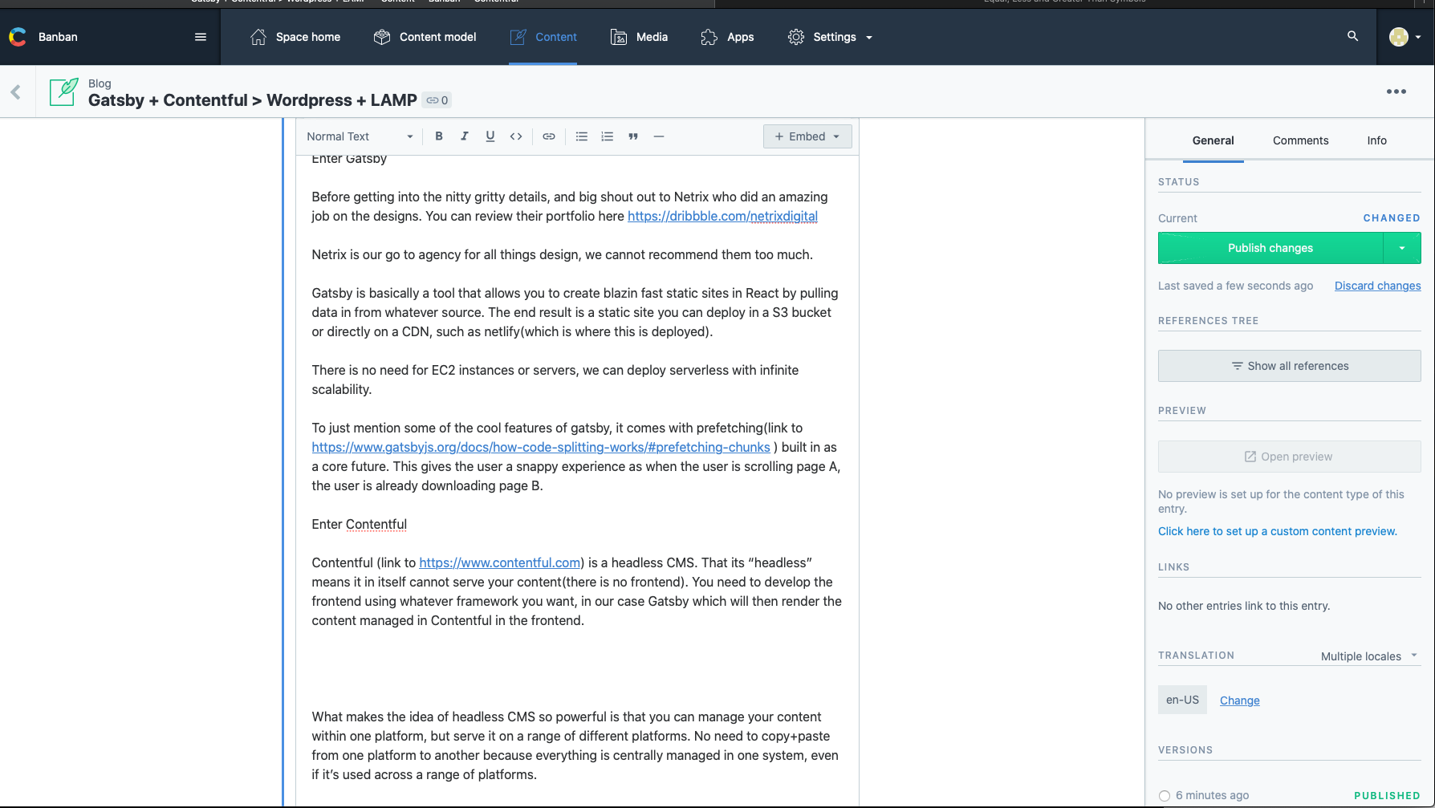Expand the Settings menu arrow
This screenshot has width=1435, height=808.
[x=869, y=38]
